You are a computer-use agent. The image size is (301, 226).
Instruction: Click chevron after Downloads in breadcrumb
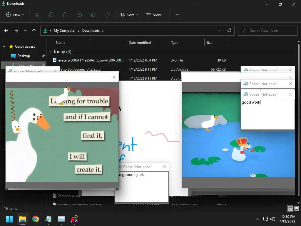(x=103, y=31)
